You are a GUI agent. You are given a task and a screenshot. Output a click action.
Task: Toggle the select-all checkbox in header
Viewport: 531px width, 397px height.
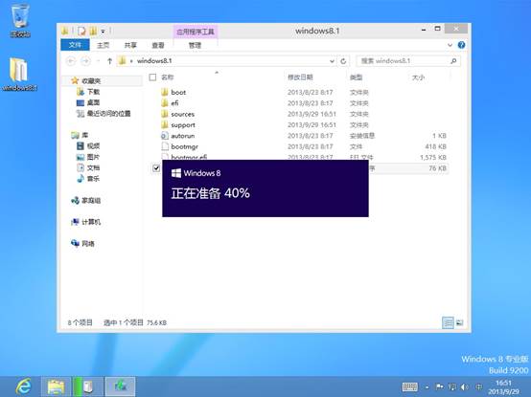152,77
